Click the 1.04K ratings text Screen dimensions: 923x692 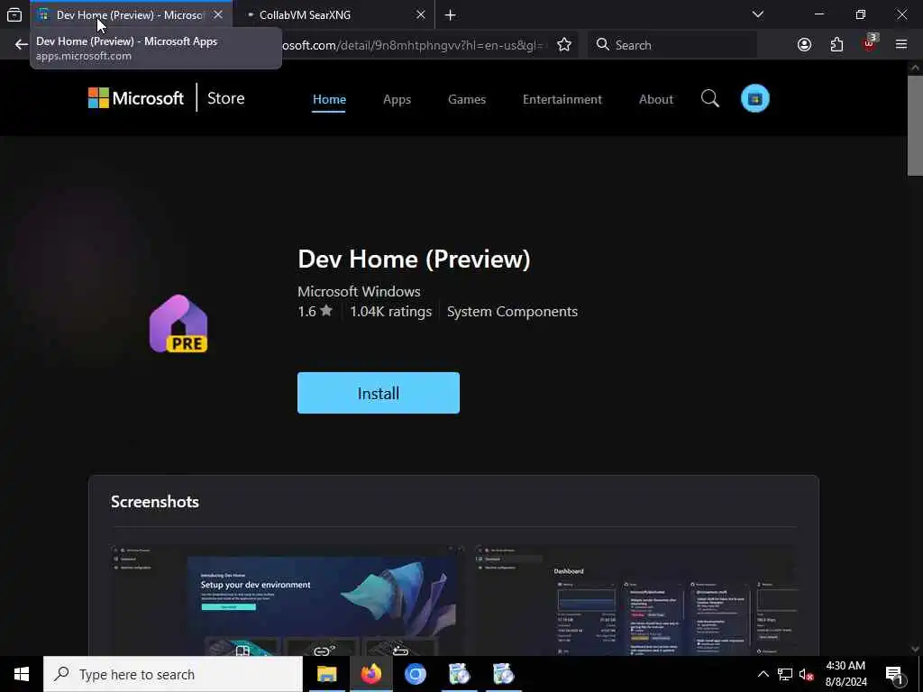point(390,311)
